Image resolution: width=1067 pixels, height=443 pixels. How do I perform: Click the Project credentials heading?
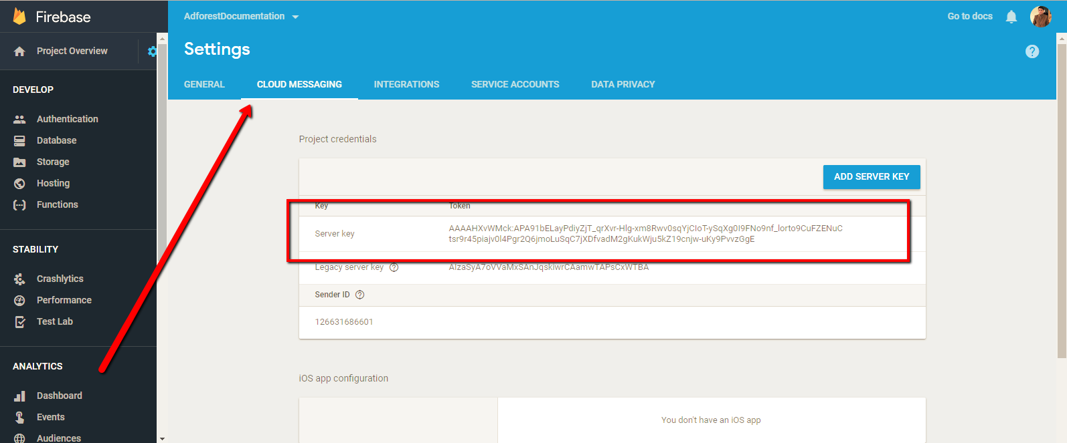coord(337,139)
